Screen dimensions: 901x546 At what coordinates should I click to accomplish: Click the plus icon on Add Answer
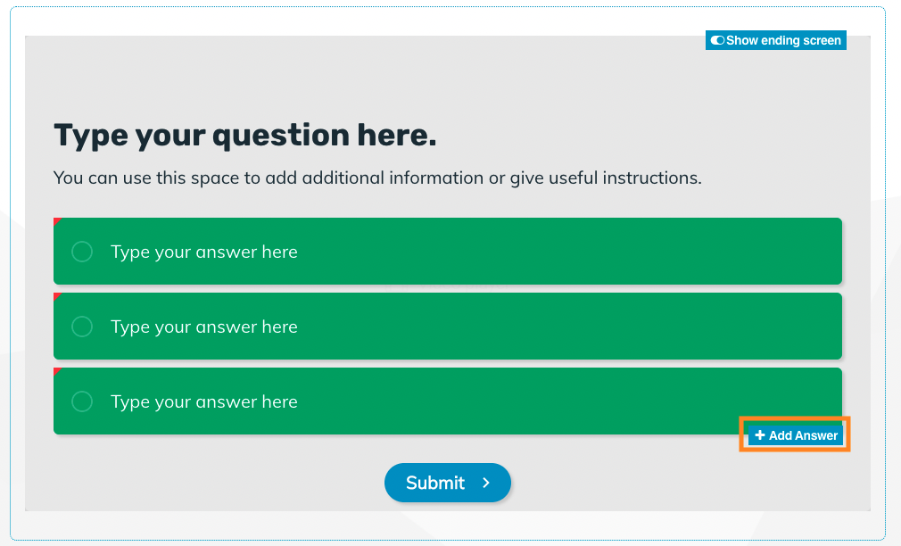pyautogui.click(x=760, y=435)
